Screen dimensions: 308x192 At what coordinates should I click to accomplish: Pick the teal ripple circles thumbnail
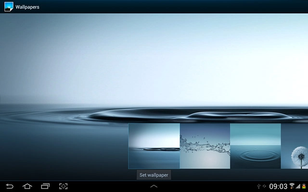click(255, 146)
